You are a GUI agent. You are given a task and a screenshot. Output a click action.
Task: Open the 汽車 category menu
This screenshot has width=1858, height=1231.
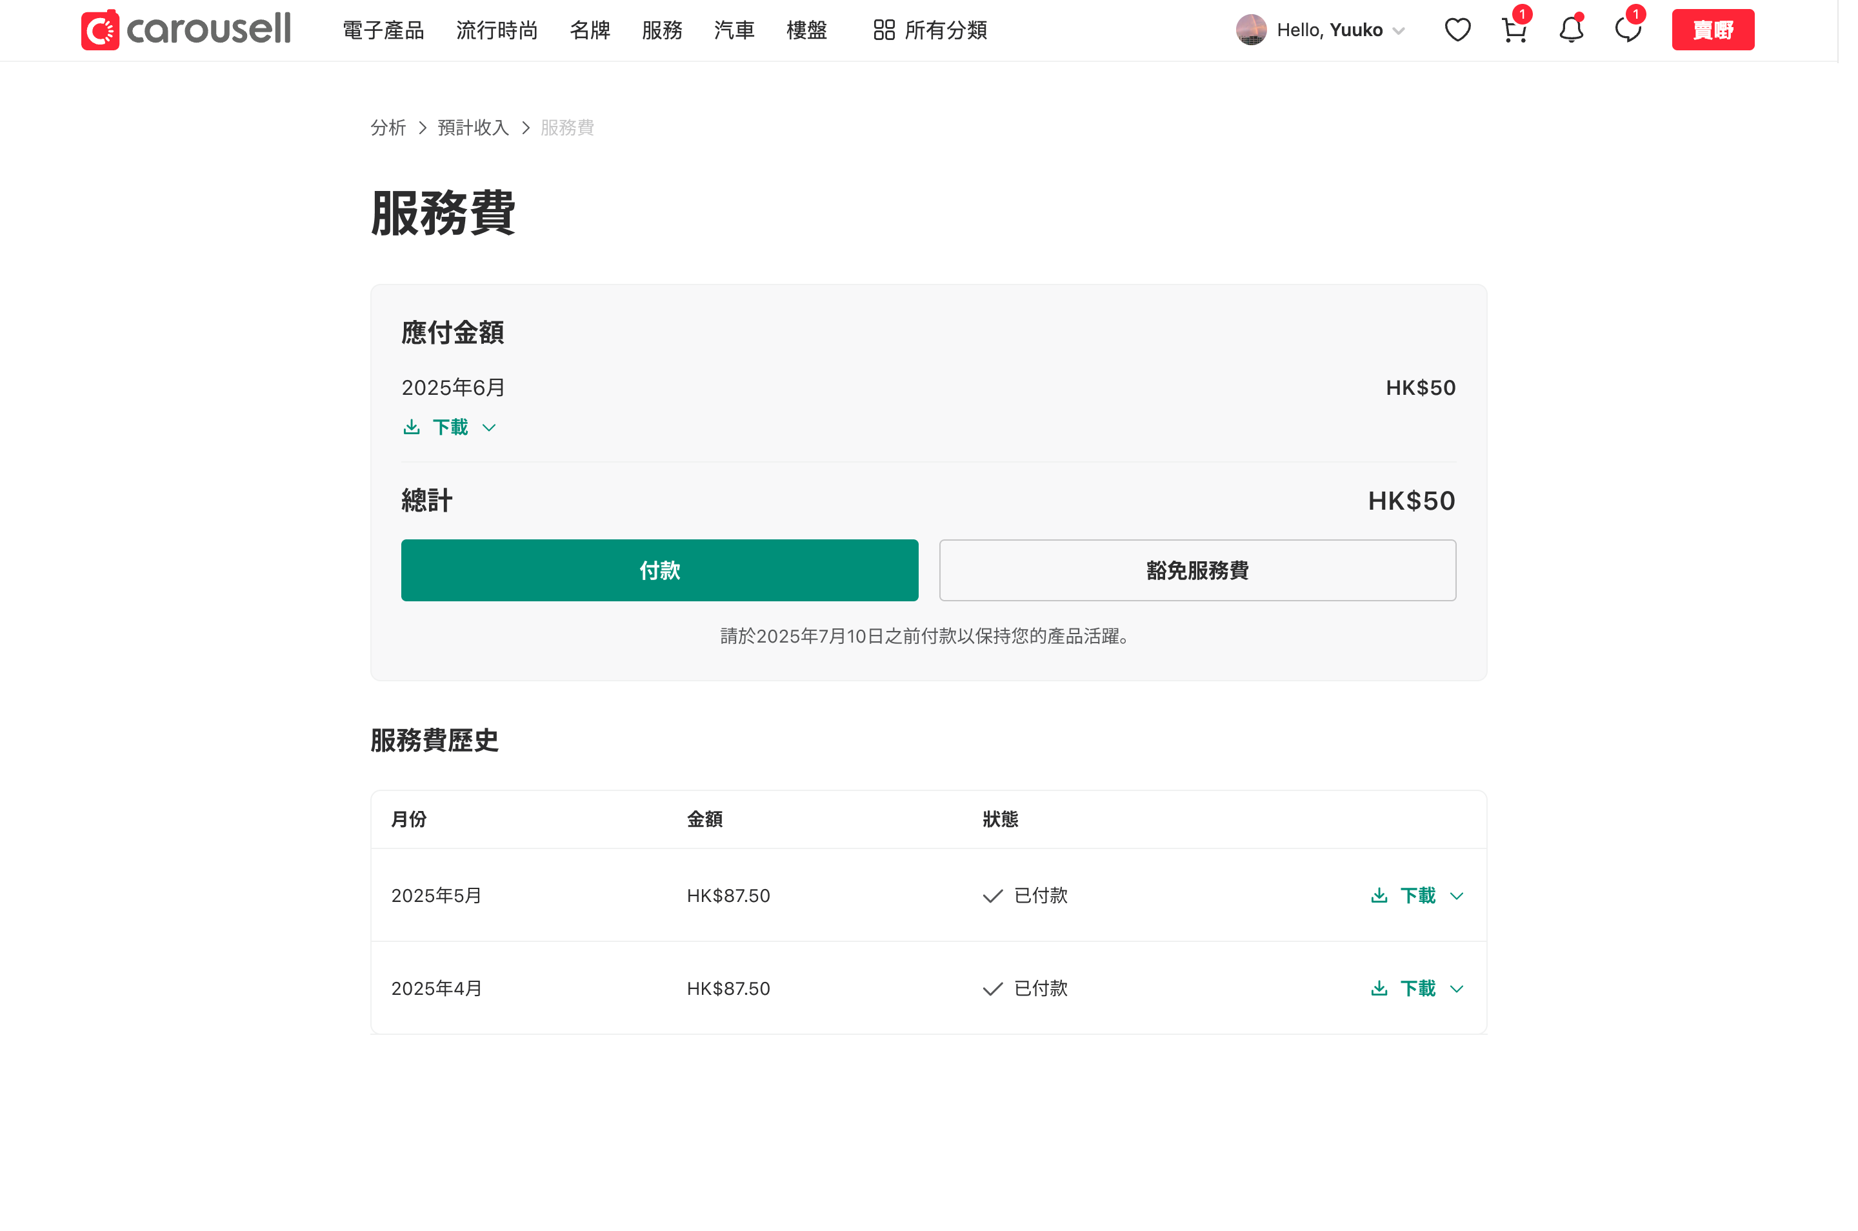[x=734, y=30]
